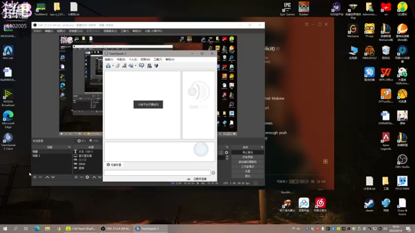Screen dimensions: 415x233
Task: Select 场景 2 in OBS scenes list
Action: tap(51, 156)
